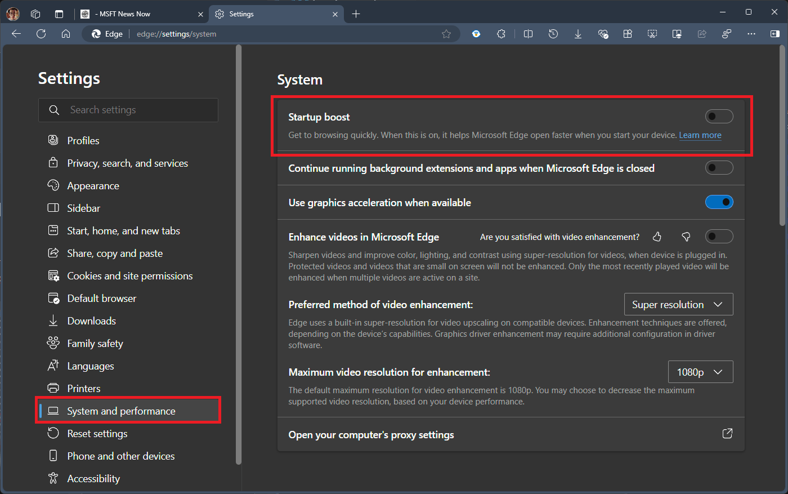
Task: Open the Downloads panel
Action: click(x=577, y=34)
